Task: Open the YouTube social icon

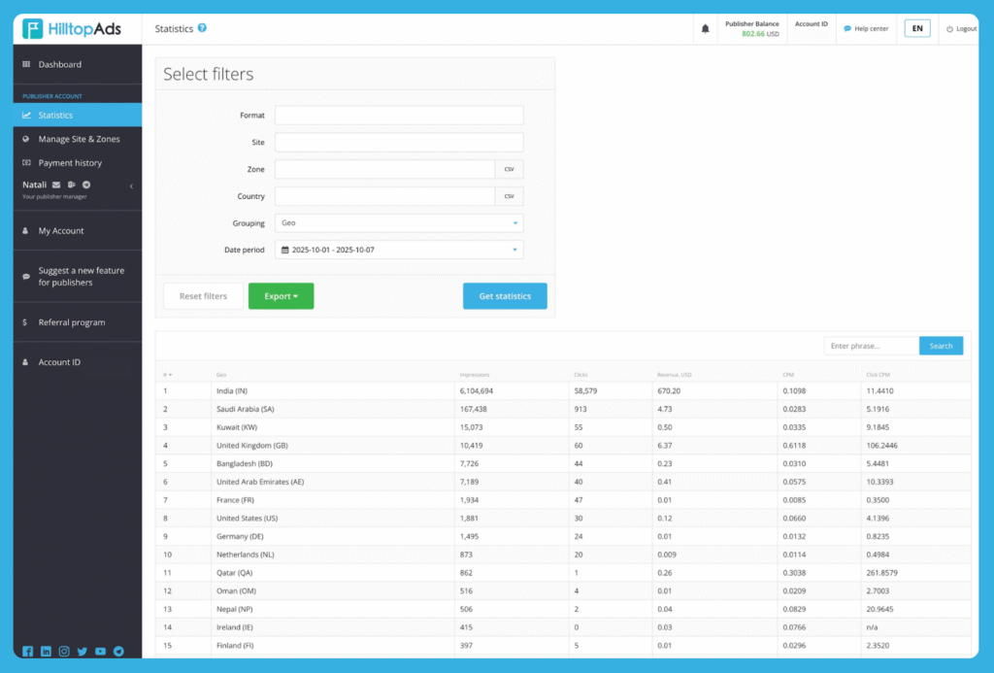Action: (100, 652)
